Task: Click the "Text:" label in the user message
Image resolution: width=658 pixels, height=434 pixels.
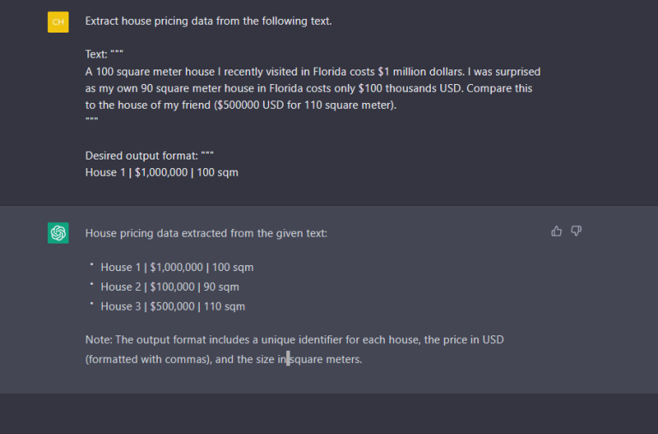Action: click(x=97, y=54)
